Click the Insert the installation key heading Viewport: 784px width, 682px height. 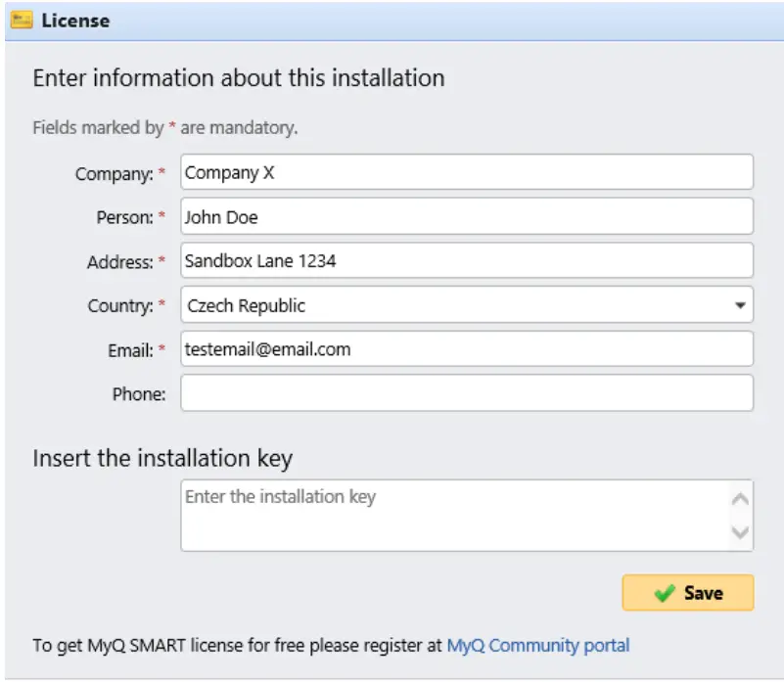tap(162, 458)
